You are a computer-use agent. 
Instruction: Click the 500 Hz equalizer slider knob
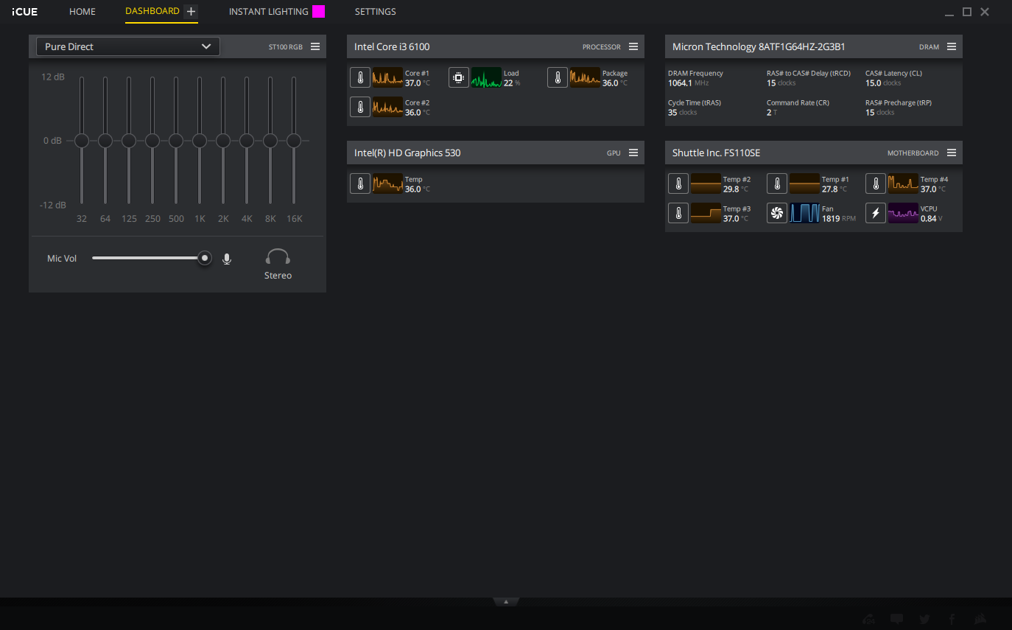(x=176, y=140)
